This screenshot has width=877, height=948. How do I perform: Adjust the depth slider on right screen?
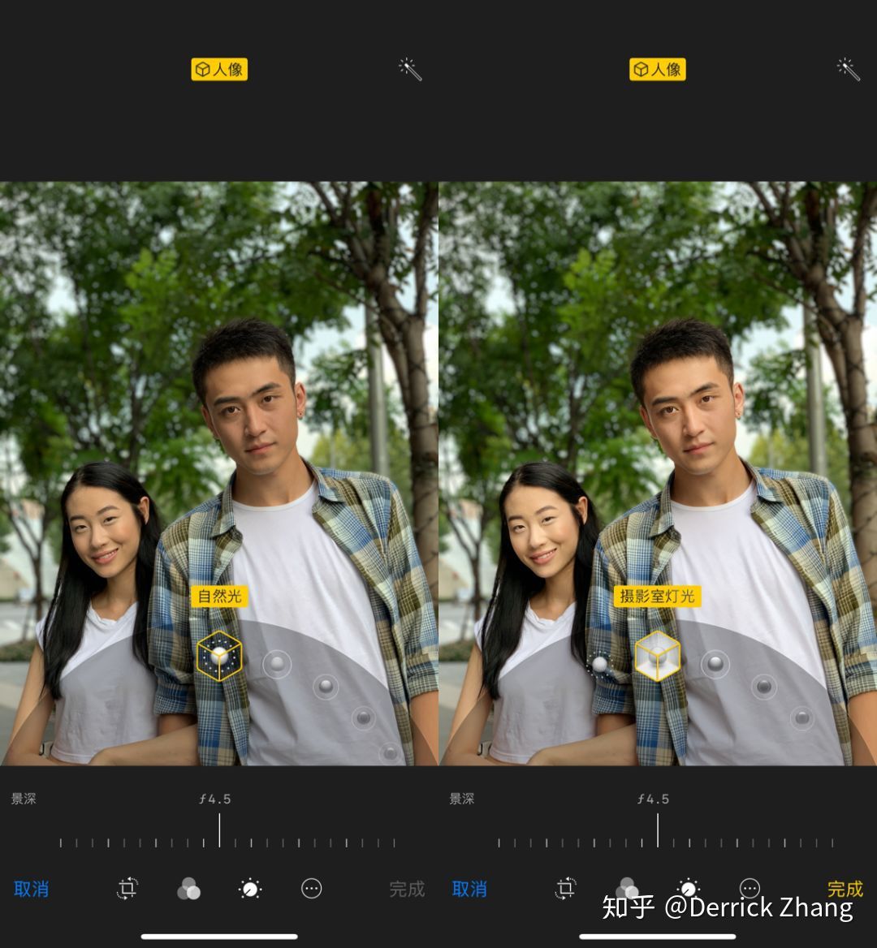coord(665,832)
